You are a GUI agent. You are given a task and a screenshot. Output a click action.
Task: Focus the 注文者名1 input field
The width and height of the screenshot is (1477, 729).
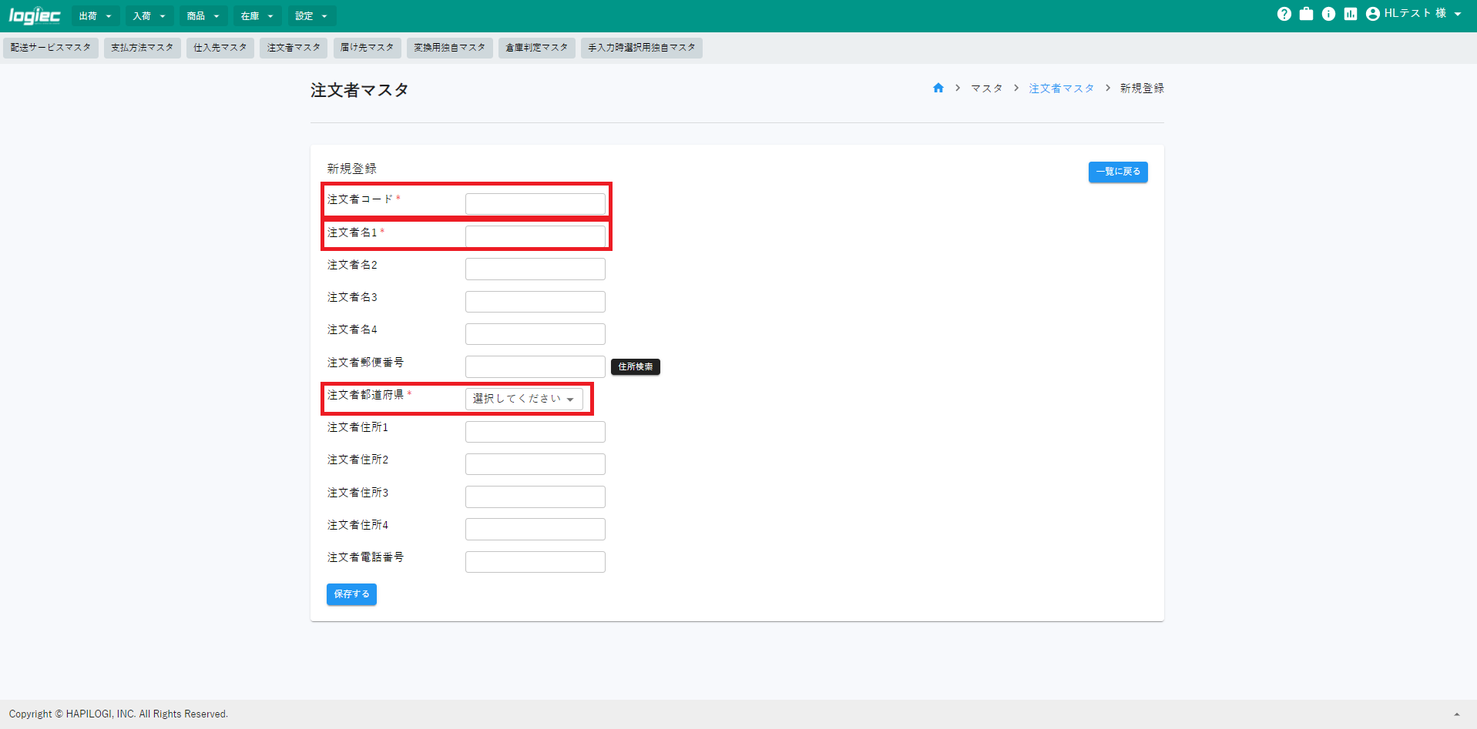point(535,236)
